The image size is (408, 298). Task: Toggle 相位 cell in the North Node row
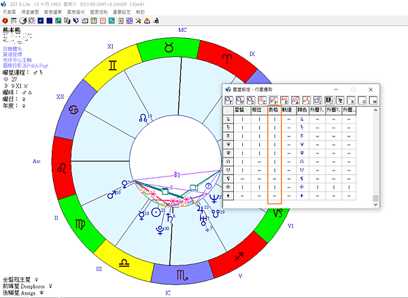point(259,162)
